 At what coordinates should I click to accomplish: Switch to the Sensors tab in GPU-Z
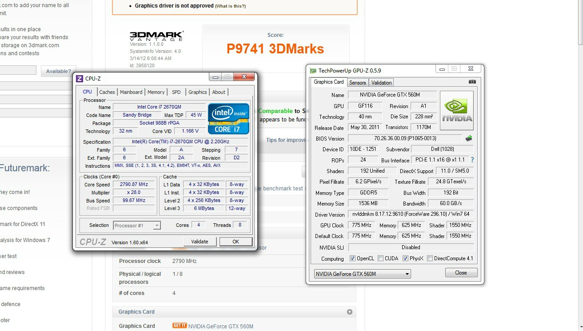[358, 83]
